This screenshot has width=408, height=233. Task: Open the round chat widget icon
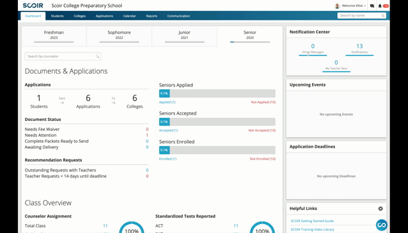pos(381,225)
